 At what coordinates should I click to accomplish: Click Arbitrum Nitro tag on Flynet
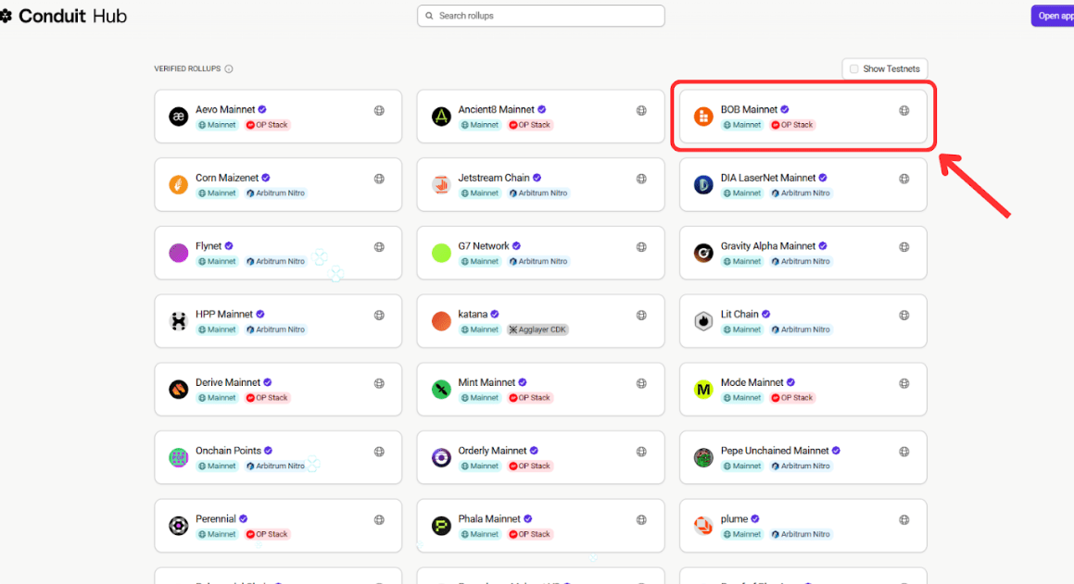pyautogui.click(x=275, y=262)
